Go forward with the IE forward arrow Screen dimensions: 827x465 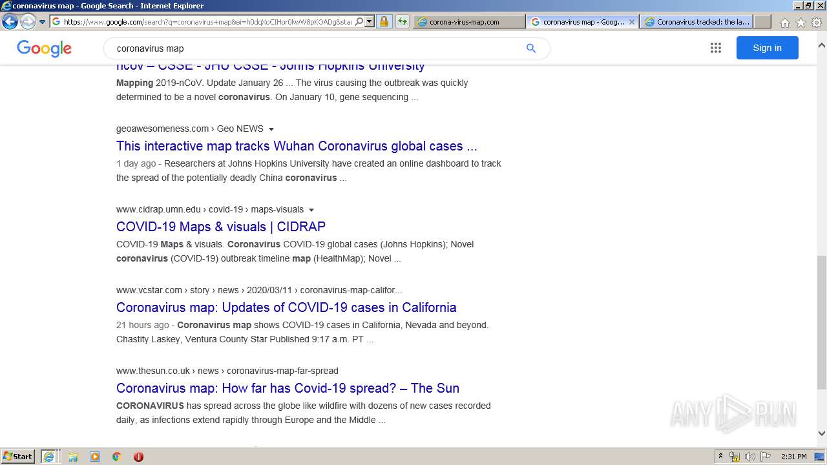click(x=28, y=21)
